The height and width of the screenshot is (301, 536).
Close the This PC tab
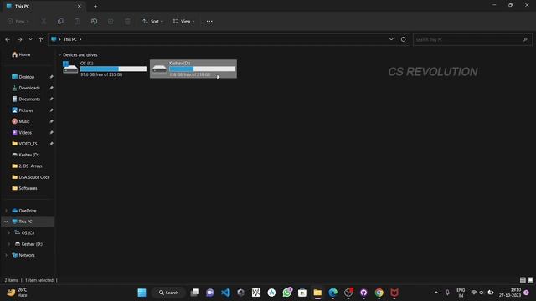pos(80,6)
